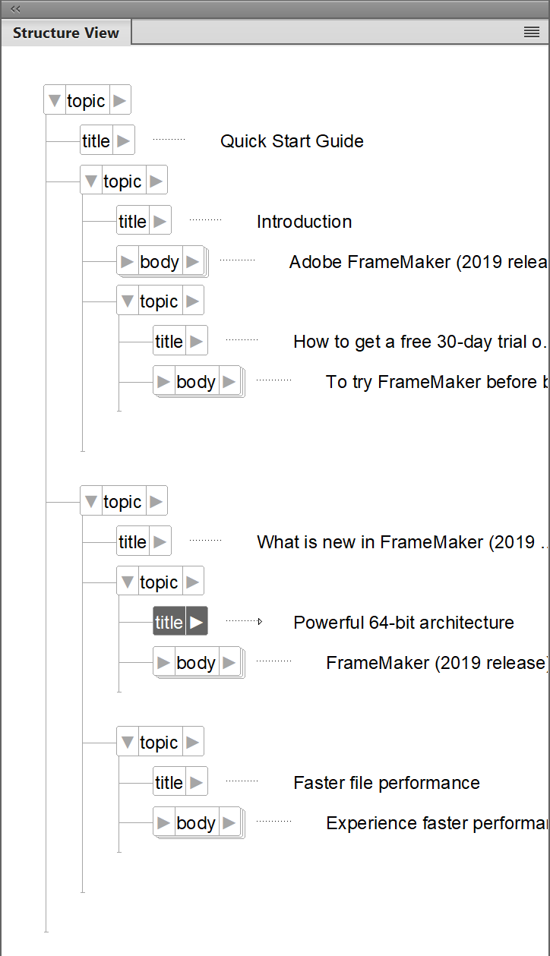Expand the Introduction title element arrow
The width and height of the screenshot is (550, 956).
pos(160,220)
